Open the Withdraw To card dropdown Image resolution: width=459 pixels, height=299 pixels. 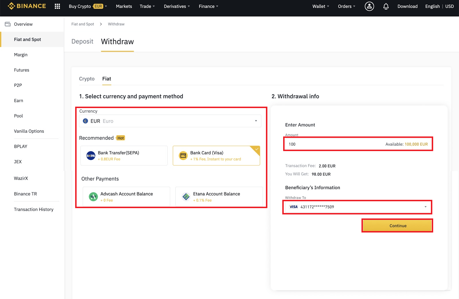(357, 207)
